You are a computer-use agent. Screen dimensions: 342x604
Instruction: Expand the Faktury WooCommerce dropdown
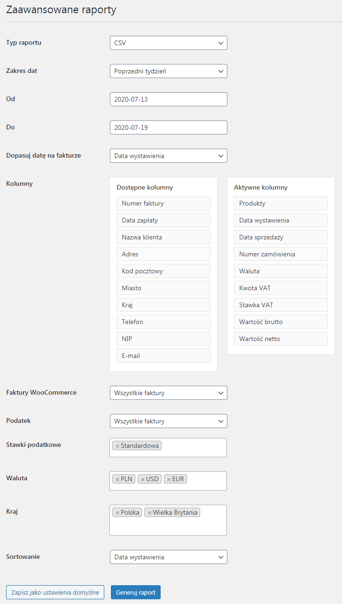click(x=169, y=393)
